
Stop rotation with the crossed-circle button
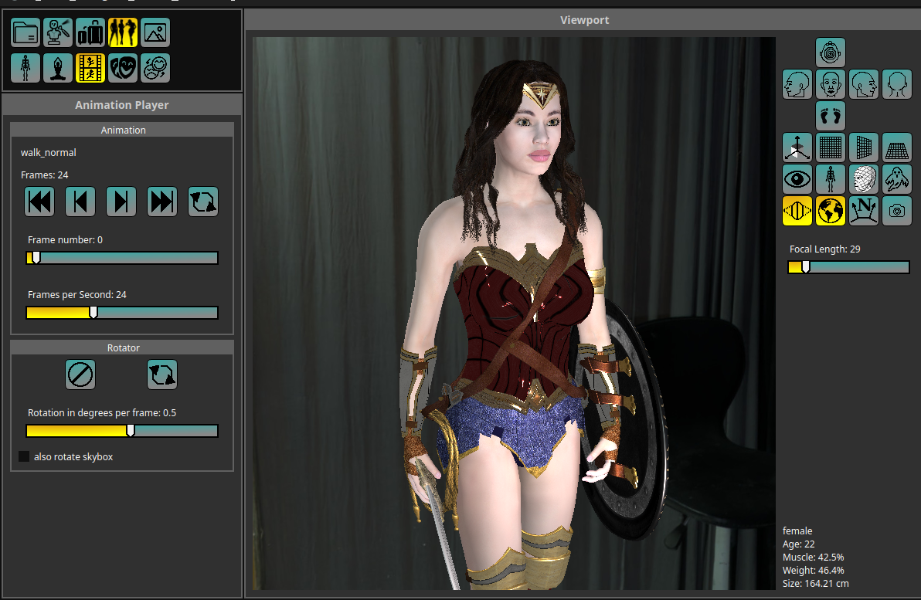80,375
